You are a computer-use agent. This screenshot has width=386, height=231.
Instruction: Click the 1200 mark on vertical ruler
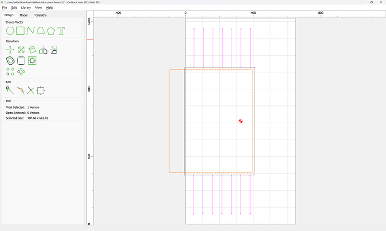(89, 21)
